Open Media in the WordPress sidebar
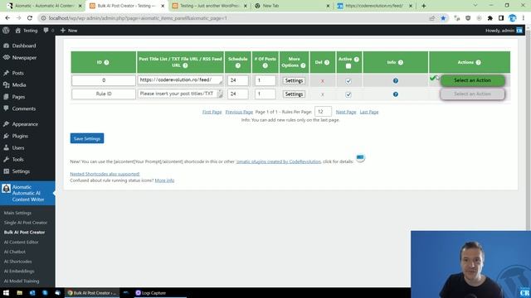 click(x=19, y=84)
